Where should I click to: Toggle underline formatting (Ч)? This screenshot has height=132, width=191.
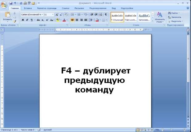click(32, 20)
